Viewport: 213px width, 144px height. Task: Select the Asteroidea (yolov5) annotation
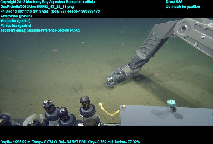16,16
